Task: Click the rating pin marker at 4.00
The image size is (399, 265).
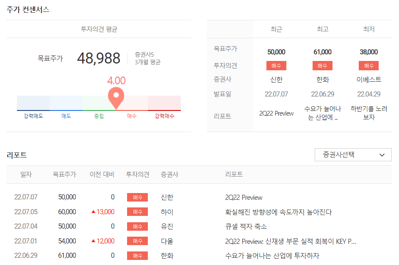Action: tap(116, 98)
